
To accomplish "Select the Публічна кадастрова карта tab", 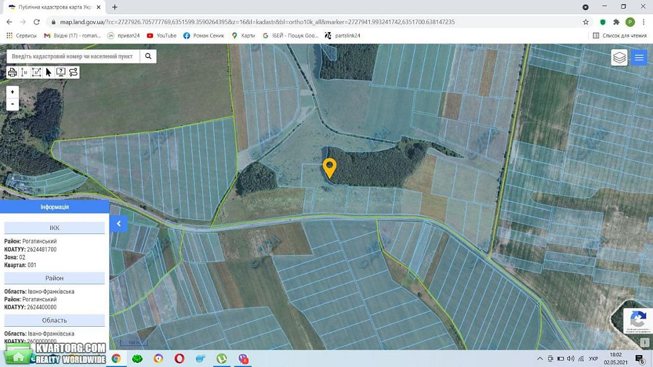I will [55, 7].
